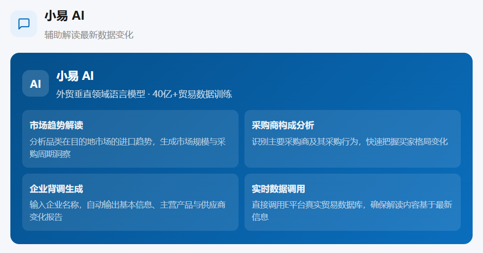483x253 pixels.
Task: Click text 外贸垂直领域语言模型 · 40亿+贸易数据训练
Action: [x=144, y=94]
